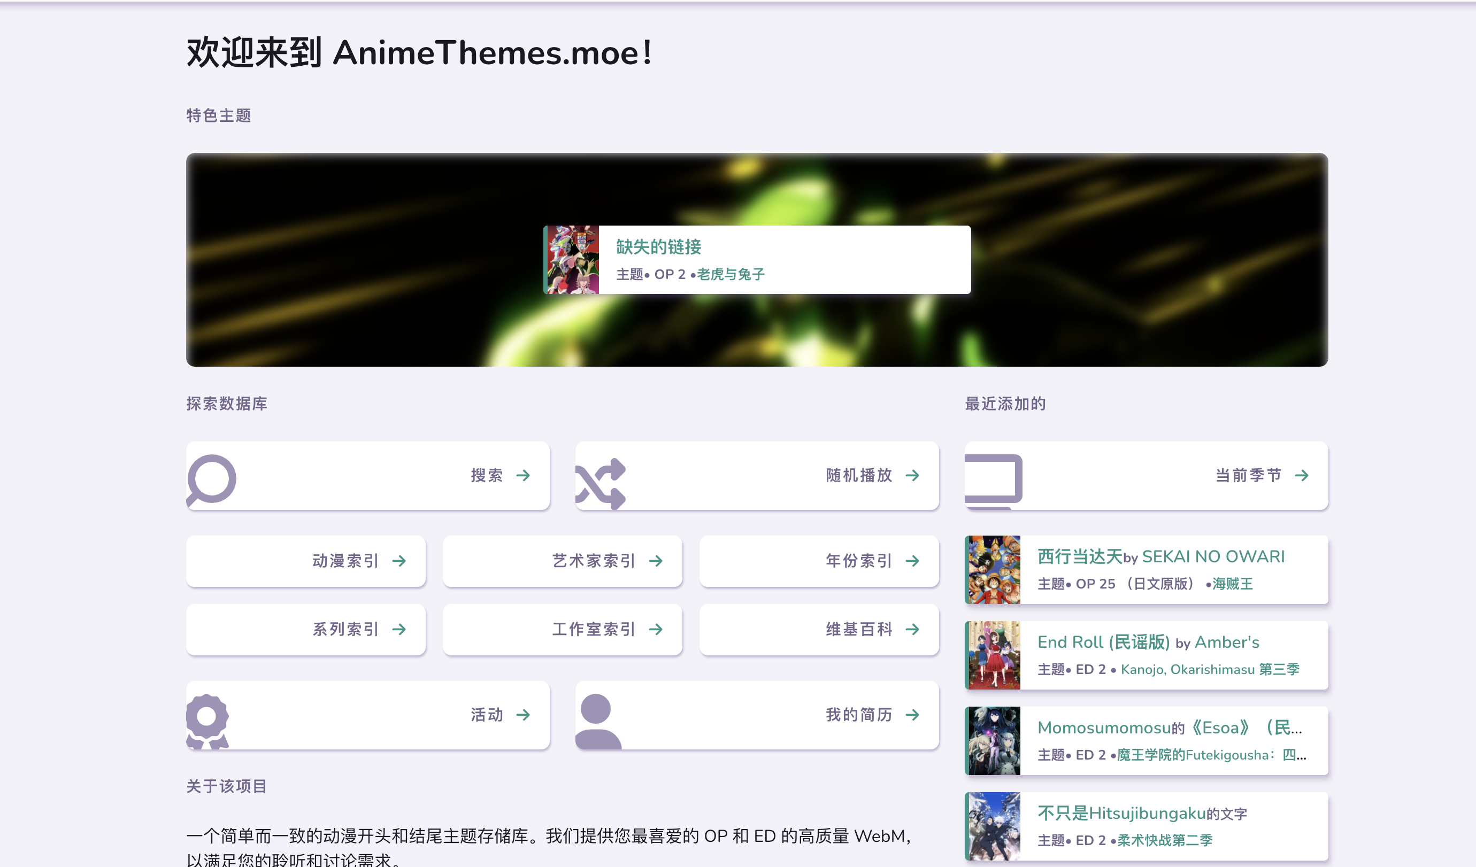The image size is (1476, 867).
Task: Click the End Roll cover thumbnail
Action: [994, 655]
